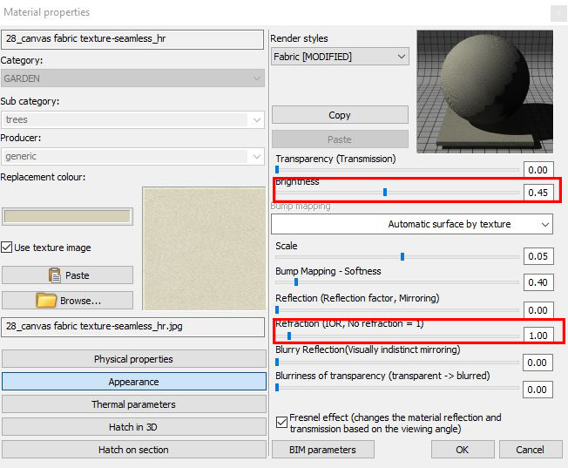Click the Blurry Reflection slider handle
The height and width of the screenshot is (468, 568).
point(277,362)
